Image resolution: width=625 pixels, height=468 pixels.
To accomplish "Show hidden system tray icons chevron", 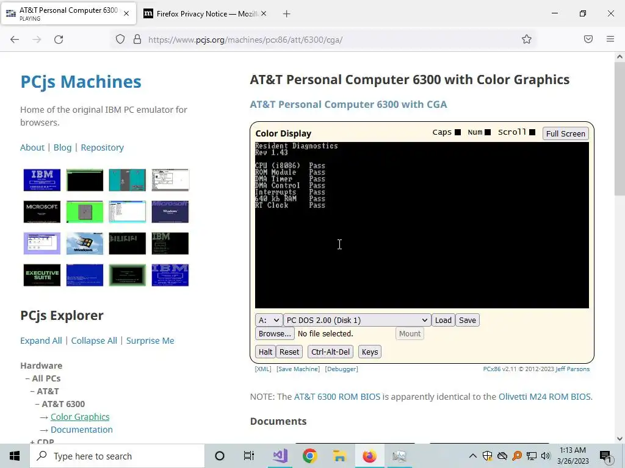I will click(473, 456).
